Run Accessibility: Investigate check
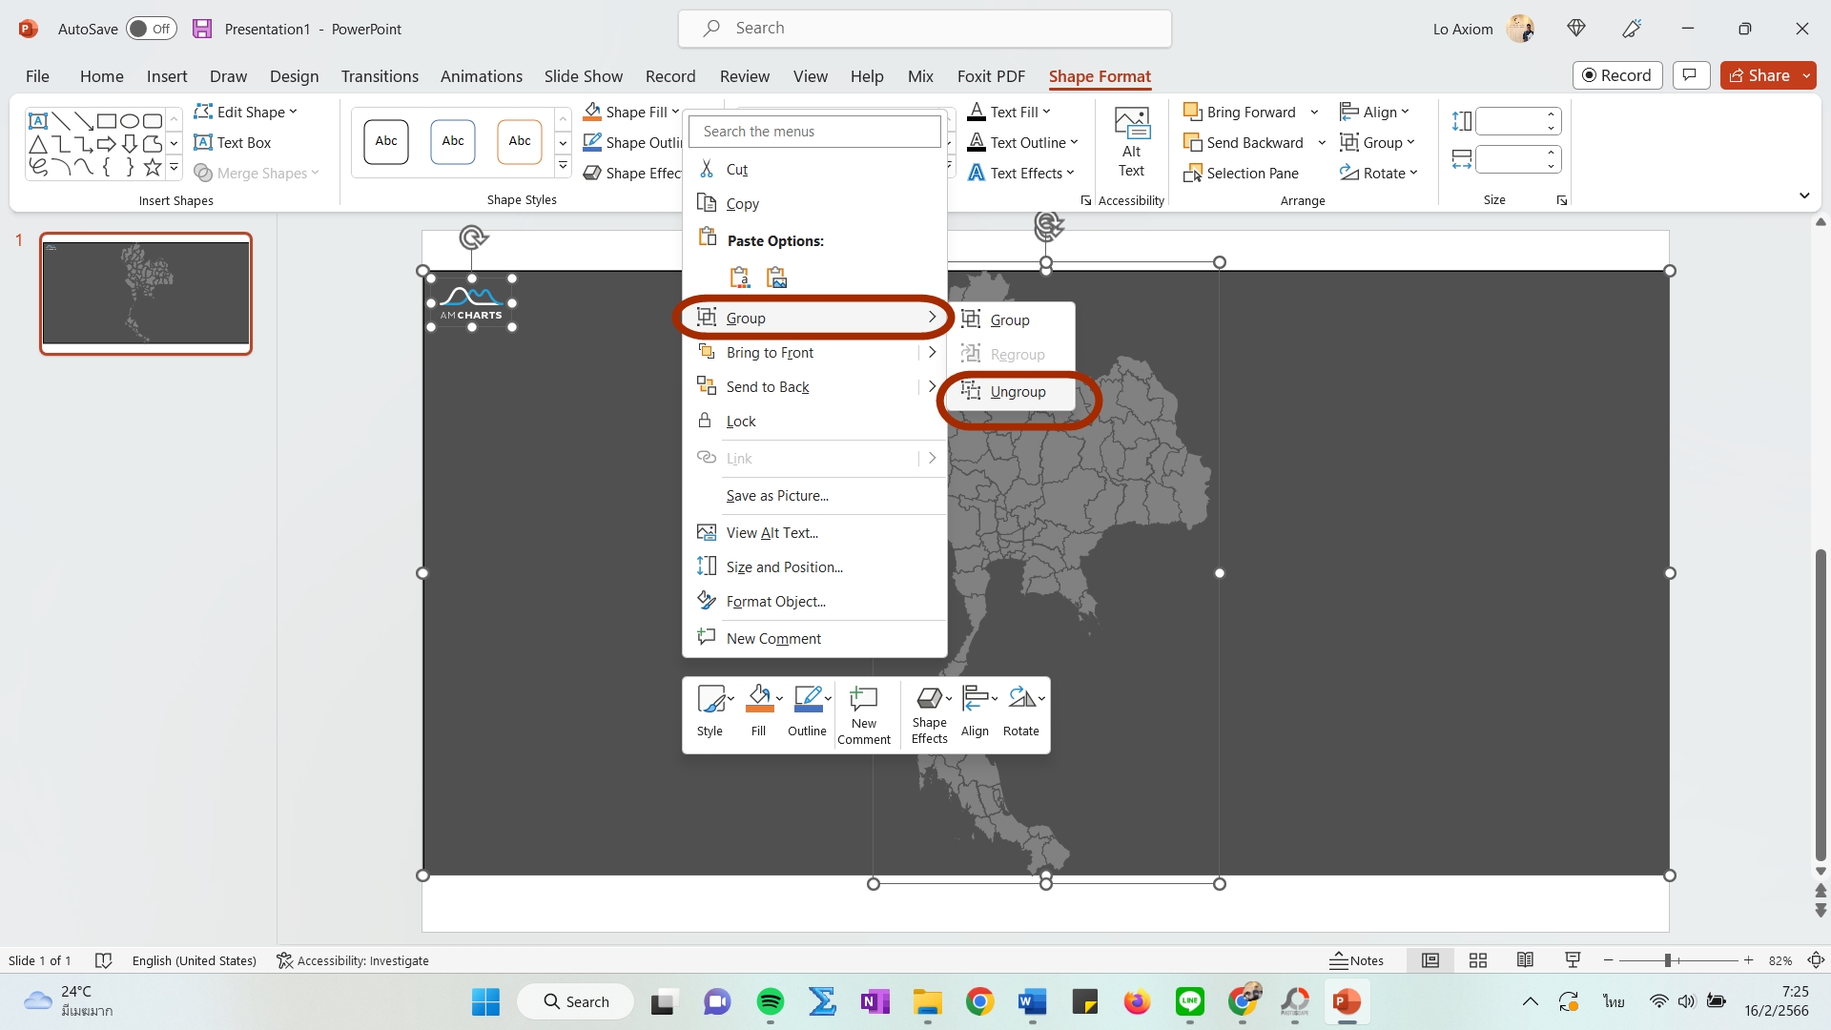This screenshot has height=1030, width=1831. (x=353, y=960)
